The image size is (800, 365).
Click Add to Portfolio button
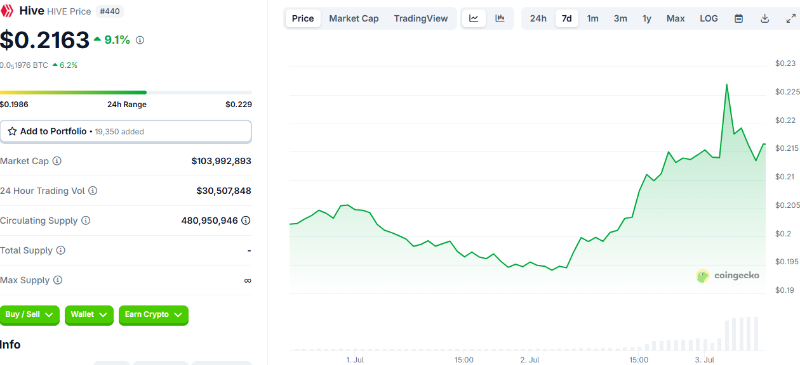[x=126, y=132]
